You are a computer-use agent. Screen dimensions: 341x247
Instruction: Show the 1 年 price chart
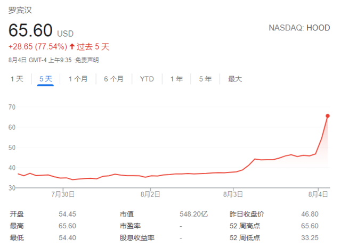click(x=176, y=79)
